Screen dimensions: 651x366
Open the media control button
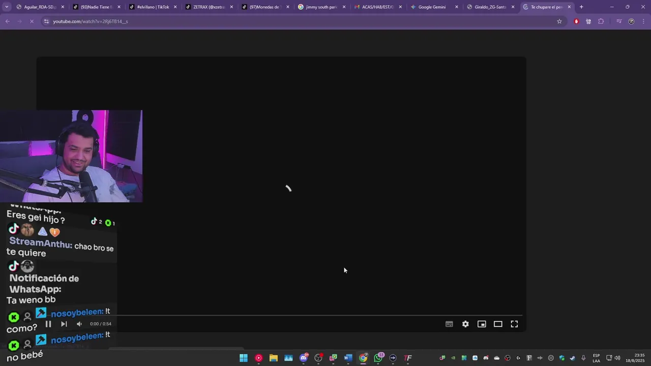tap(619, 21)
